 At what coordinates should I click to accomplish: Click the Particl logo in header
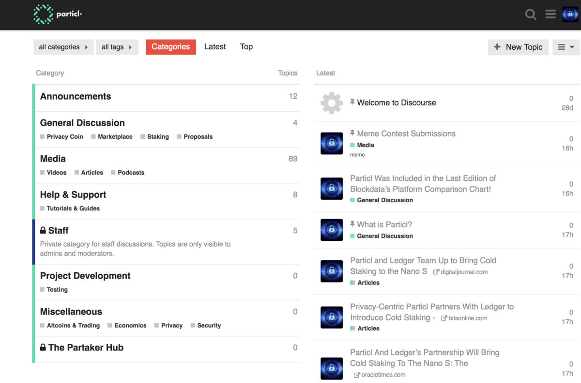click(58, 15)
